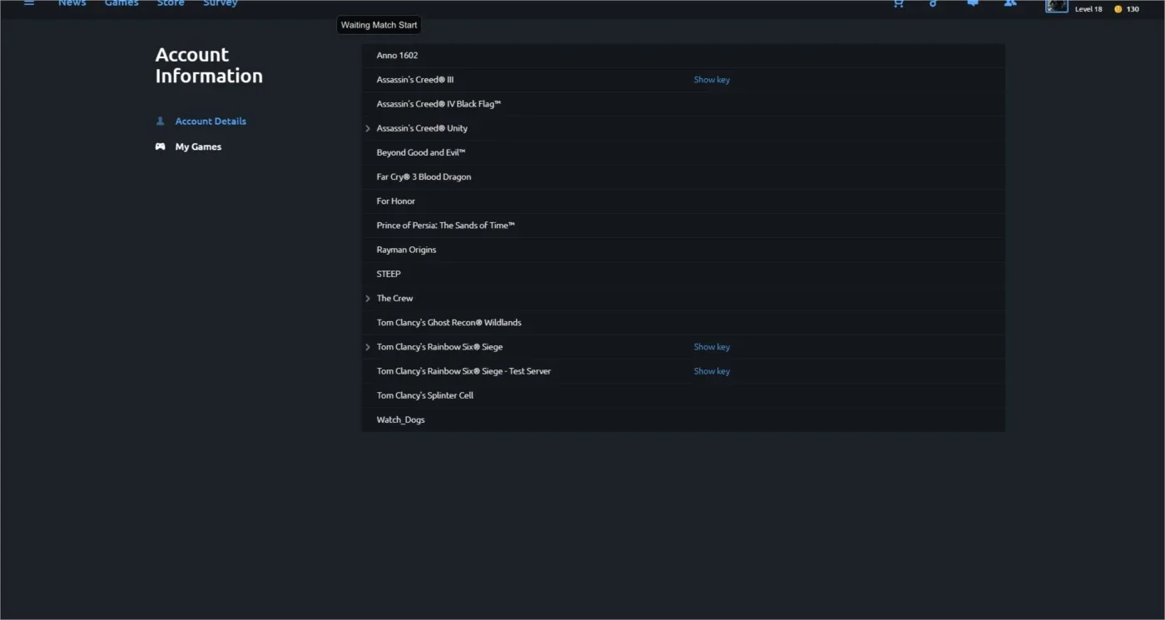
Task: Go to the News tab
Action: click(72, 3)
